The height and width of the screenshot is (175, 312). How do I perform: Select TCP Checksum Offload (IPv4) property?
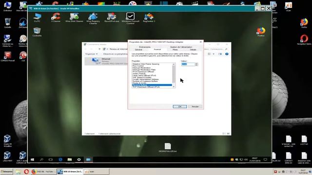click(x=152, y=87)
